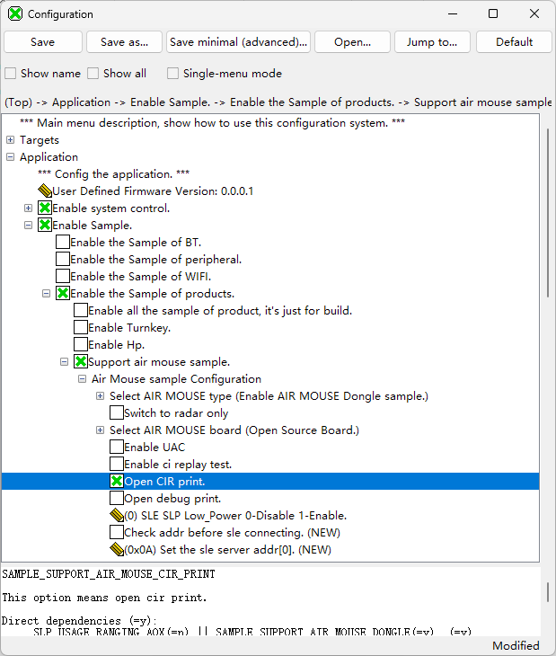Viewport: 556px width, 656px height.
Task: Click the pencil icon beside User Defined Firmware Version
Action: coord(45,191)
